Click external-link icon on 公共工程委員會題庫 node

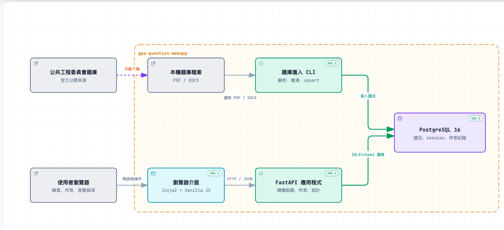[36, 63]
